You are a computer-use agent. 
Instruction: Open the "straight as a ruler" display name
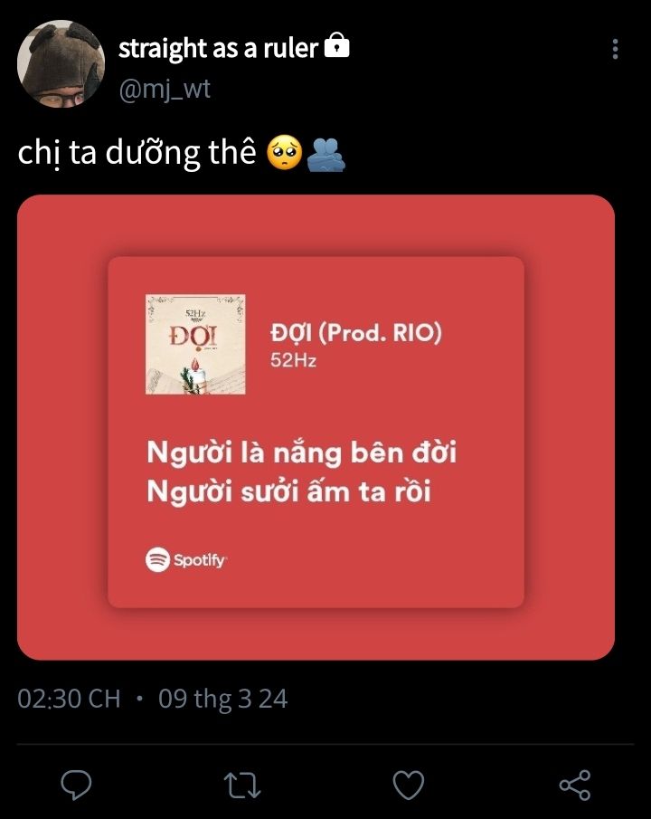tap(218, 48)
